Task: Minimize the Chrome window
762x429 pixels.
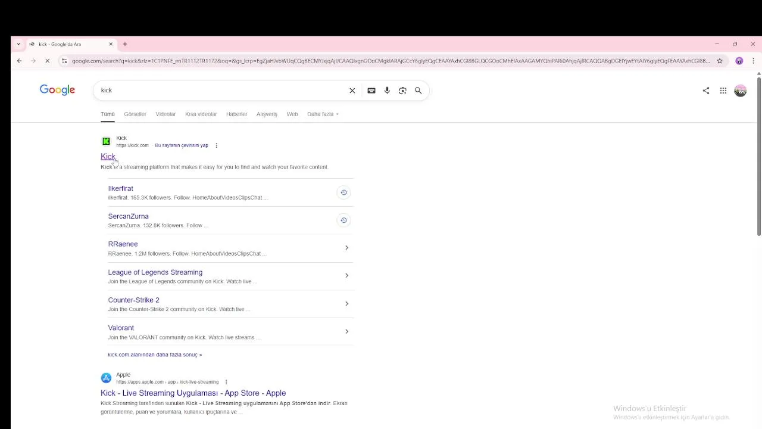Action: (717, 44)
